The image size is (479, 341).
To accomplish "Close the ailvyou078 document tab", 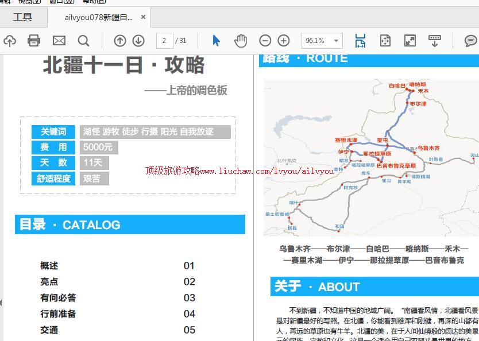I will (x=143, y=17).
